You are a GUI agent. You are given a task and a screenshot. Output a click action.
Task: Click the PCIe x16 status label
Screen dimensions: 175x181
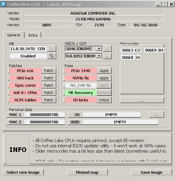(25, 71)
